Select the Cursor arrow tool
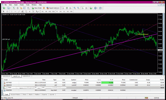166x100 pixels. point(4,11)
